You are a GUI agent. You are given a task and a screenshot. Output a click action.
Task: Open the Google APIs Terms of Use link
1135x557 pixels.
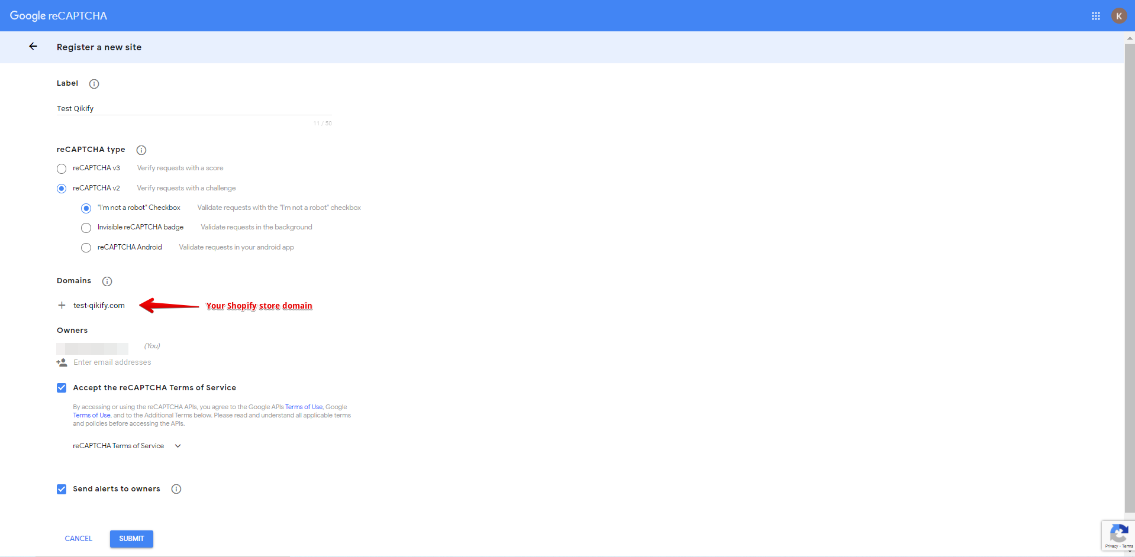[x=304, y=407]
